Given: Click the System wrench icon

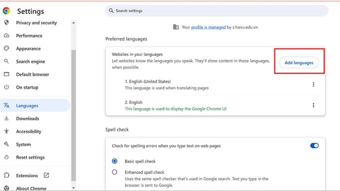Looking at the screenshot, I should [x=6, y=144].
